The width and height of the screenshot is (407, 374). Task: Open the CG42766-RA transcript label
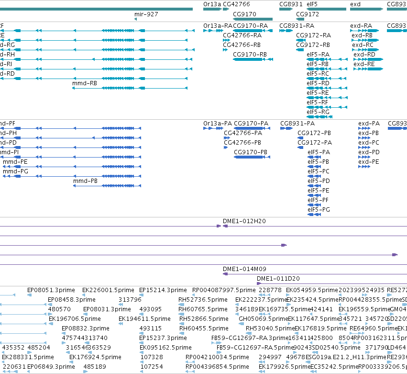(x=242, y=35)
